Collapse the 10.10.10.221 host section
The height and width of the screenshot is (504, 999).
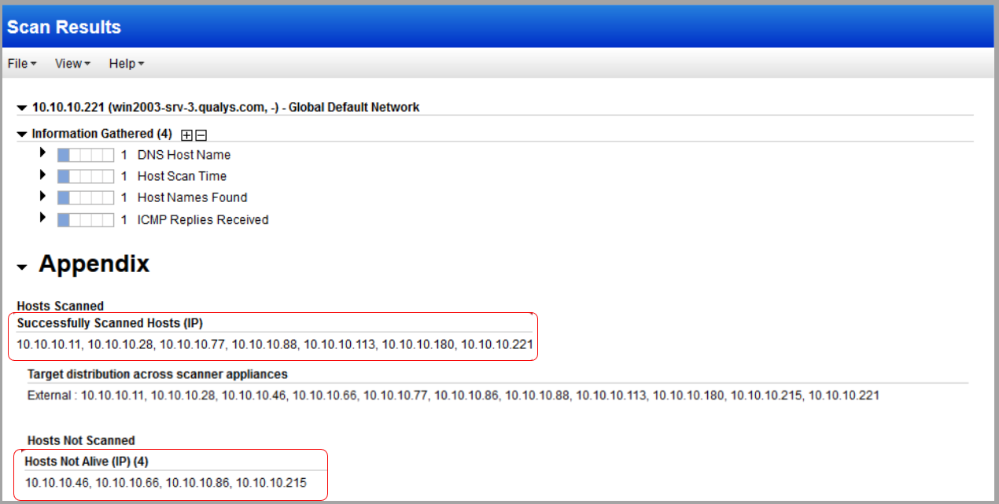[x=22, y=108]
